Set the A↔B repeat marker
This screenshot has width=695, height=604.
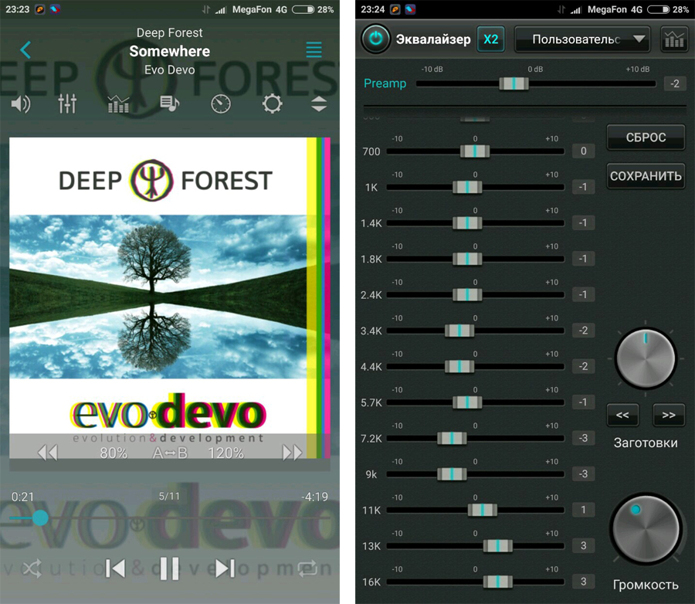pyautogui.click(x=170, y=453)
